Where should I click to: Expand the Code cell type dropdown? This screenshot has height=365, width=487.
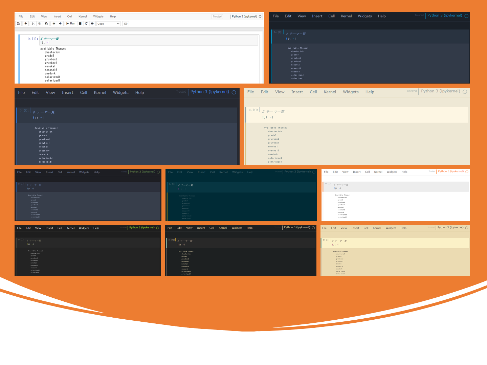point(109,24)
